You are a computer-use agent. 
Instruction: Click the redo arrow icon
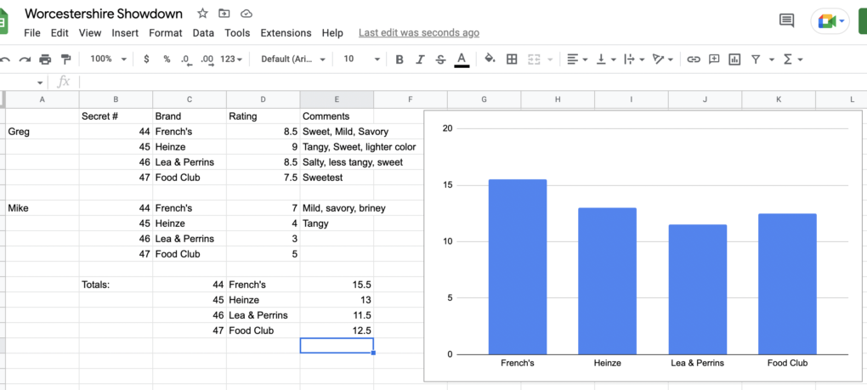click(x=25, y=59)
